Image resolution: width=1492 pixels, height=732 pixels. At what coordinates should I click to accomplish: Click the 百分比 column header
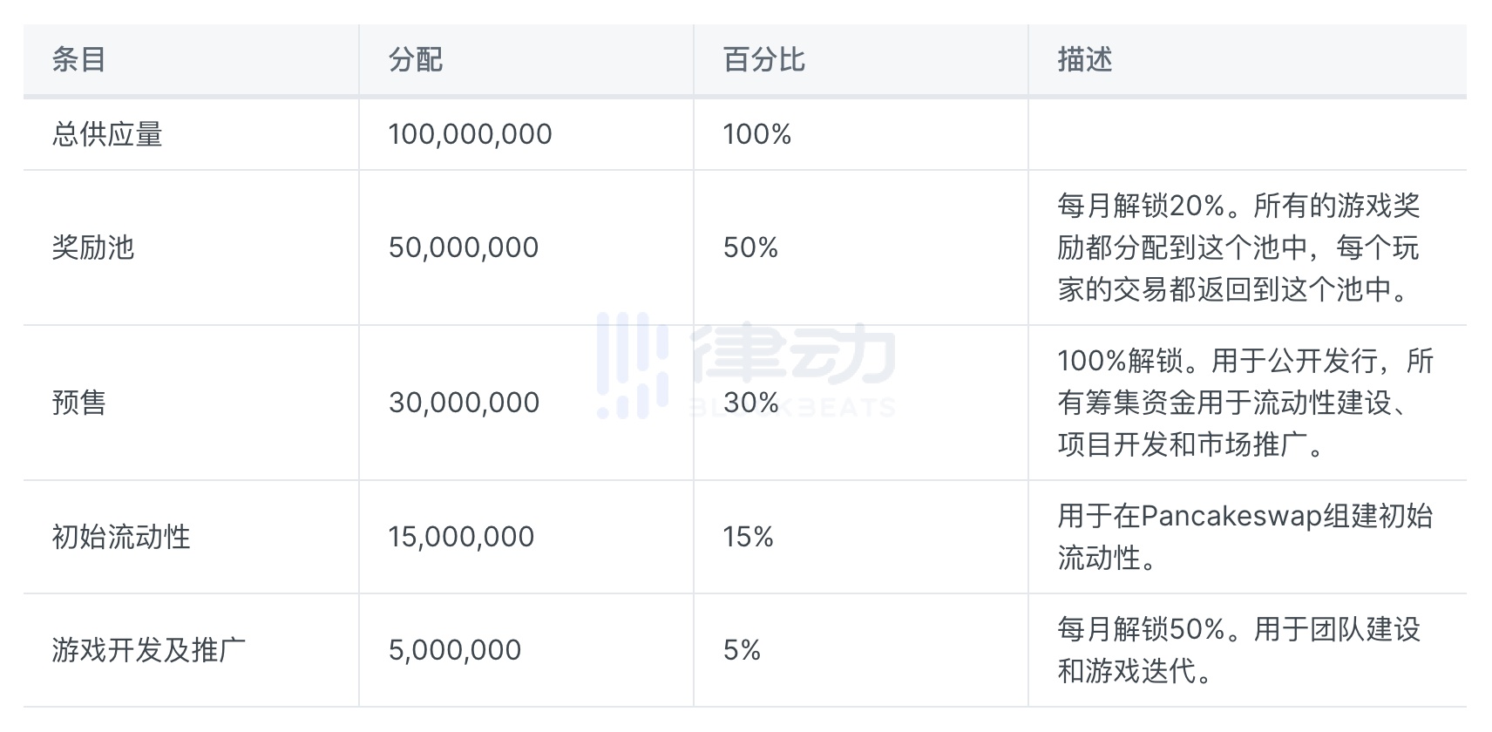click(x=763, y=60)
